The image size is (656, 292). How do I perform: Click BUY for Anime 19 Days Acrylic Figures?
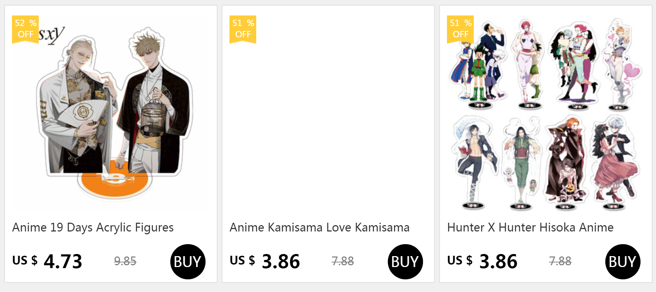click(x=188, y=262)
